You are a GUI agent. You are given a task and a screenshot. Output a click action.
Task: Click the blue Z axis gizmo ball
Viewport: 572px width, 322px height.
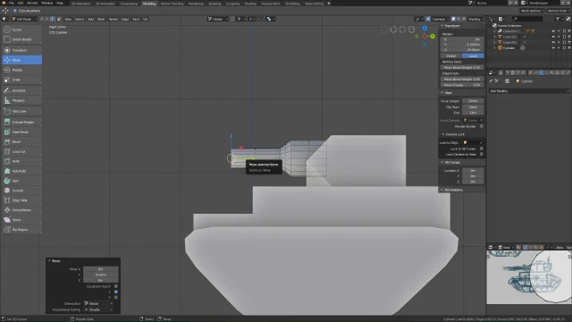[425, 28]
